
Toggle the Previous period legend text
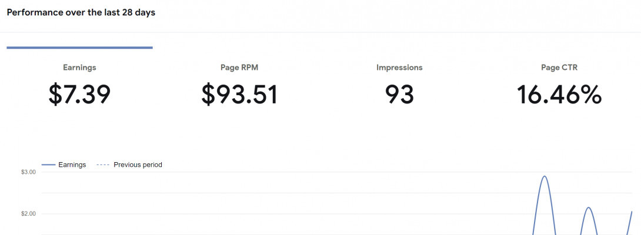click(138, 165)
